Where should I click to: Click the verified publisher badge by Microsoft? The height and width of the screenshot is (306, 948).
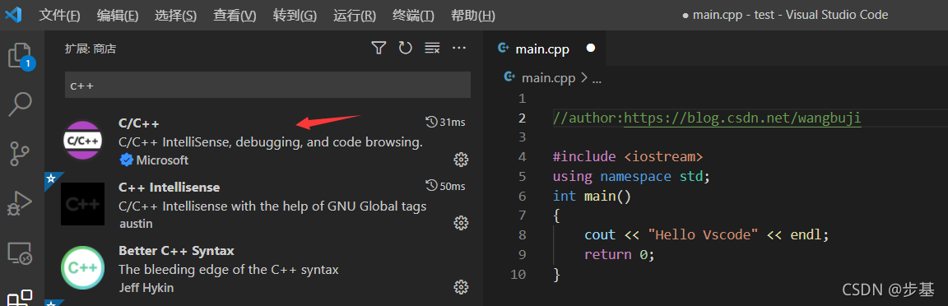(127, 160)
